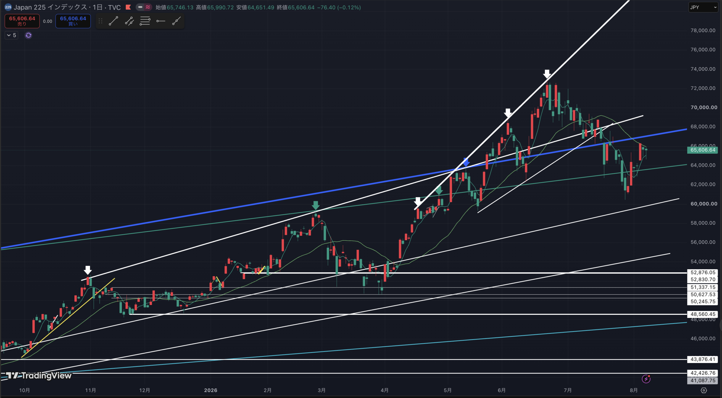Choose the horizontal ray tool
This screenshot has height=398, width=722.
[161, 21]
